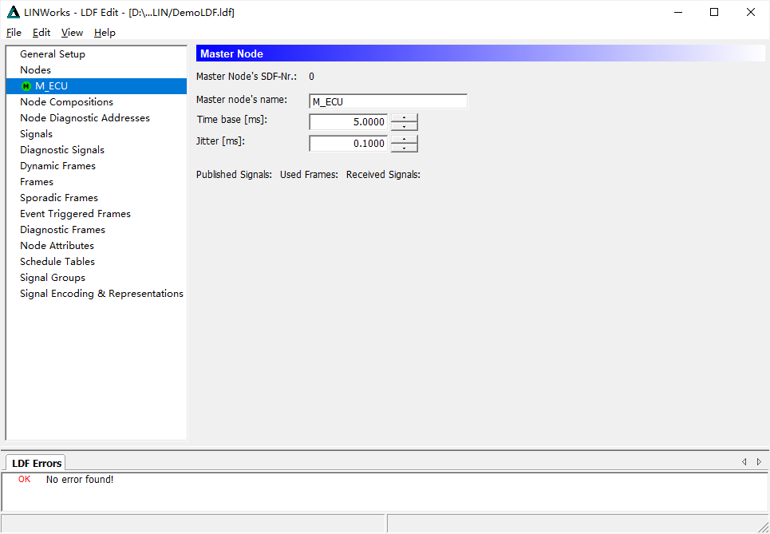Click the LINWorks logo in title bar

click(14, 12)
